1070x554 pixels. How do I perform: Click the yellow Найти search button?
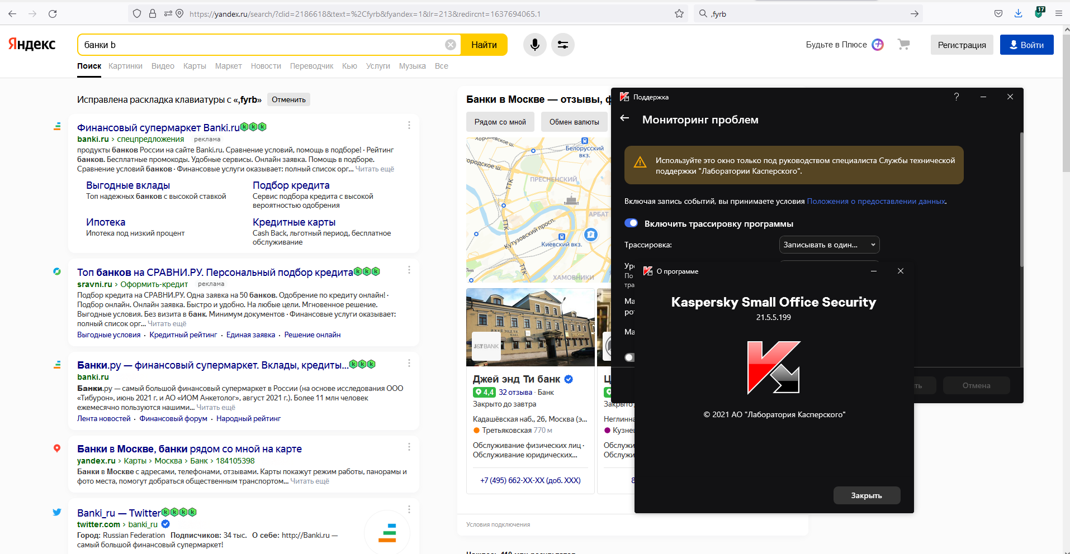pyautogui.click(x=484, y=45)
